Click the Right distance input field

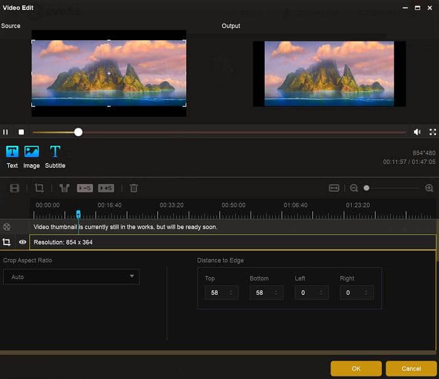point(356,293)
